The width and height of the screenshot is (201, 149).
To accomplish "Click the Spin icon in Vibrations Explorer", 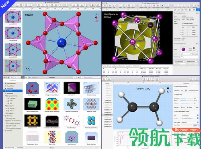I will pos(152,79).
